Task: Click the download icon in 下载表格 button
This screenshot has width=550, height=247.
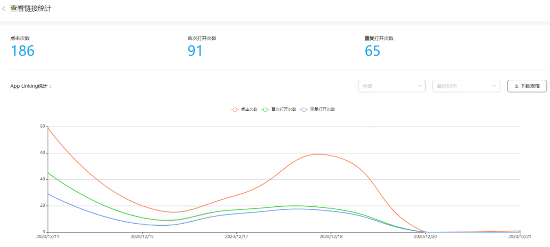Action: click(516, 86)
